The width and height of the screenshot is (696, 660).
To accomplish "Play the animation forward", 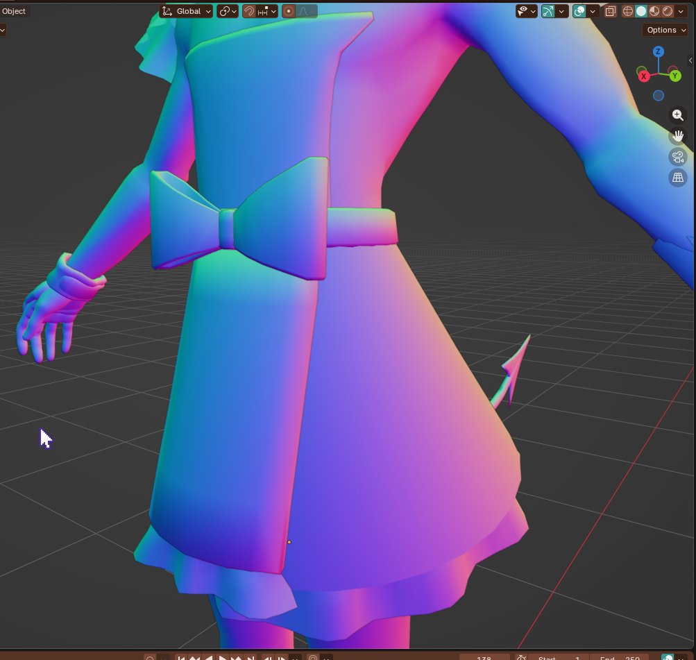I will point(223,657).
